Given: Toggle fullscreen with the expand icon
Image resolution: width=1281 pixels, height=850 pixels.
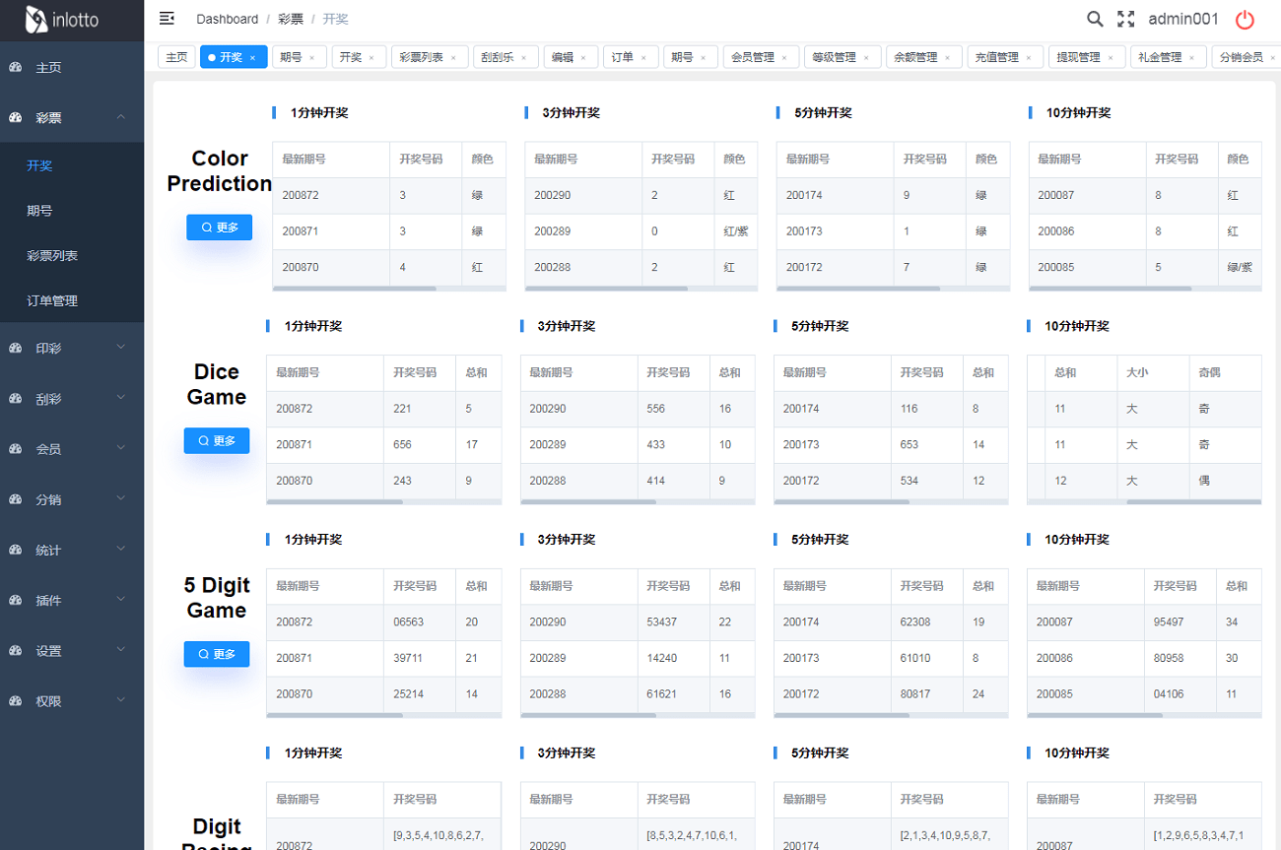Looking at the screenshot, I should click(1125, 19).
